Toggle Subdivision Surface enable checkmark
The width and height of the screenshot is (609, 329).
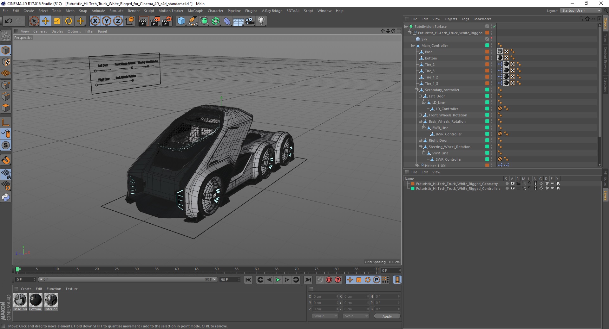[x=494, y=27]
